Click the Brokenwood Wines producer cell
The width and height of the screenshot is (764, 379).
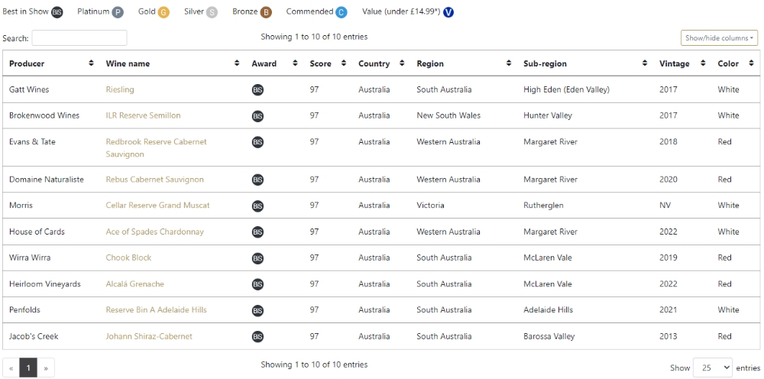tap(44, 115)
